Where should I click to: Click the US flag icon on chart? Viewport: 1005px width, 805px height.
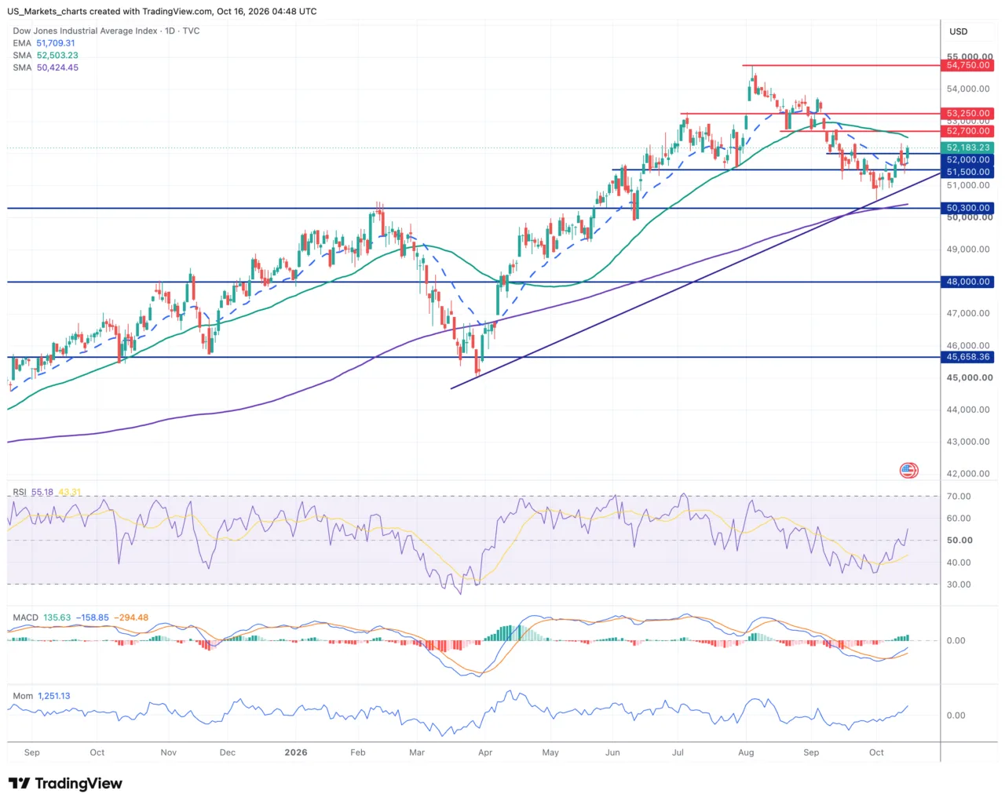click(908, 471)
